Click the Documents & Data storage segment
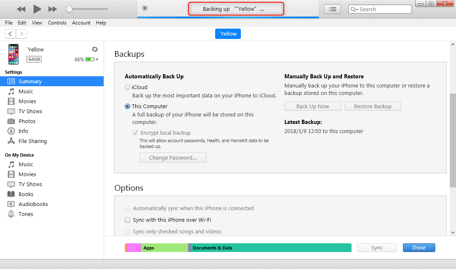This screenshot has height=269, width=456. click(x=271, y=248)
